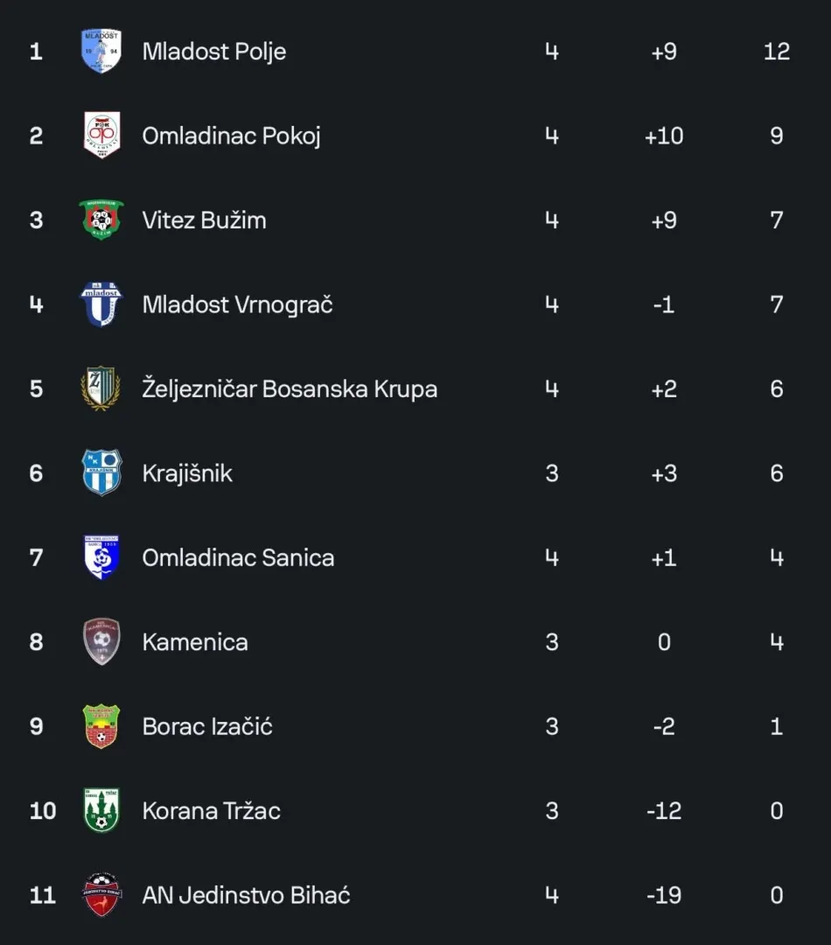
Task: Open the Kamenica team name
Action: 195,642
